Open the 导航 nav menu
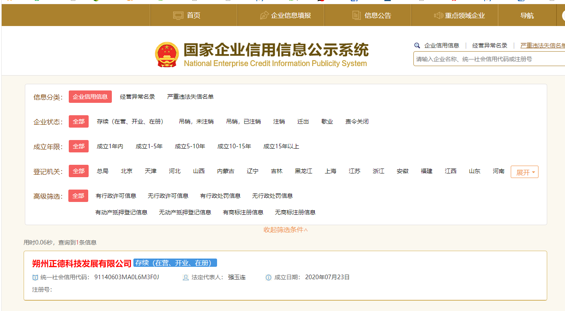This screenshot has width=565, height=311. pos(527,15)
